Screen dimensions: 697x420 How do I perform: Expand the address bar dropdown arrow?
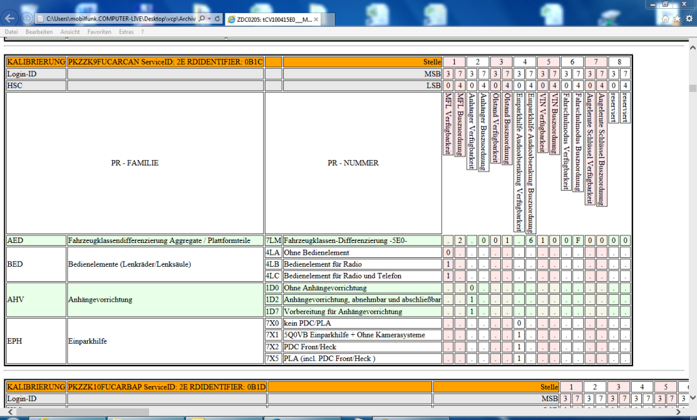[208, 19]
